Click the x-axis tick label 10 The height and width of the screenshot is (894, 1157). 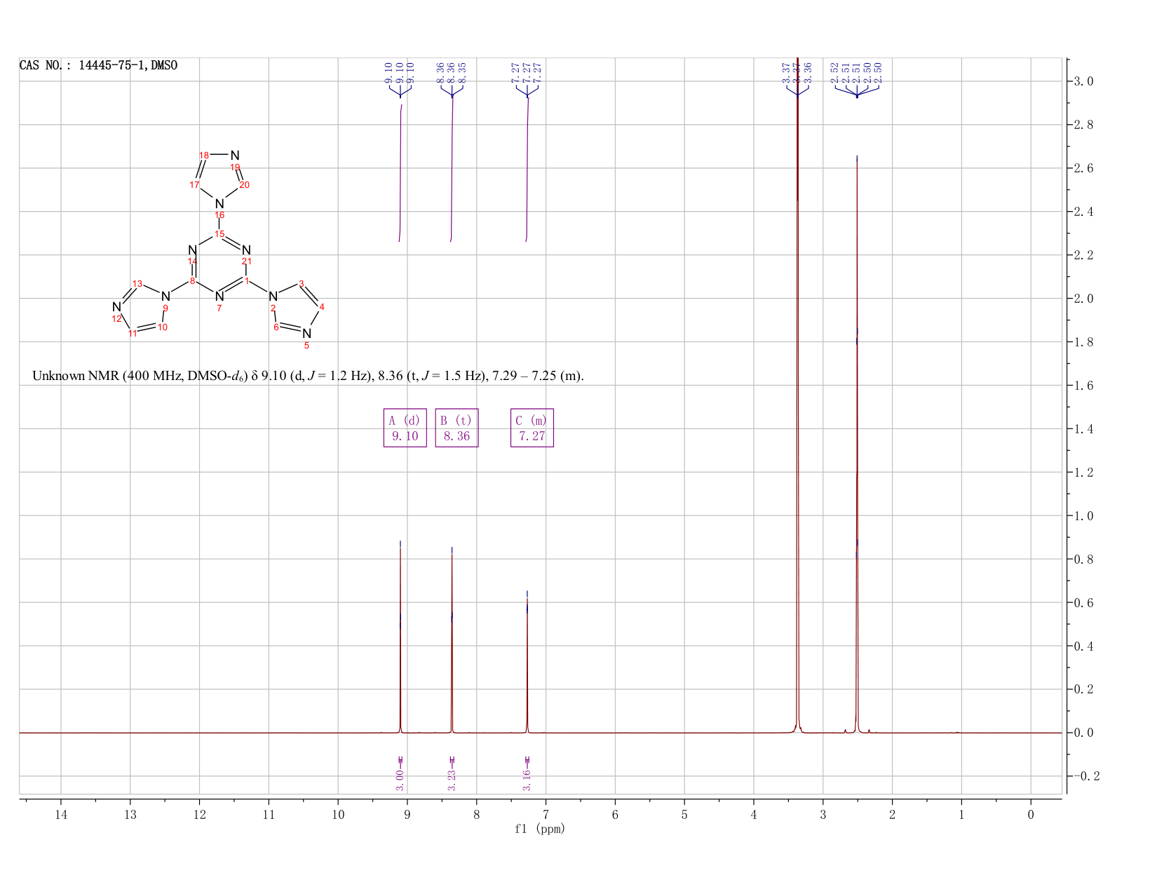338,814
